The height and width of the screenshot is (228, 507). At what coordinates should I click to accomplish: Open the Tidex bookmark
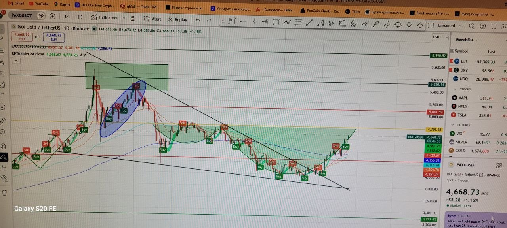point(353,11)
